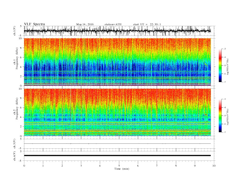Click the '0' tick on the Time axis
Screen dimensions: 241x186
point(24,166)
